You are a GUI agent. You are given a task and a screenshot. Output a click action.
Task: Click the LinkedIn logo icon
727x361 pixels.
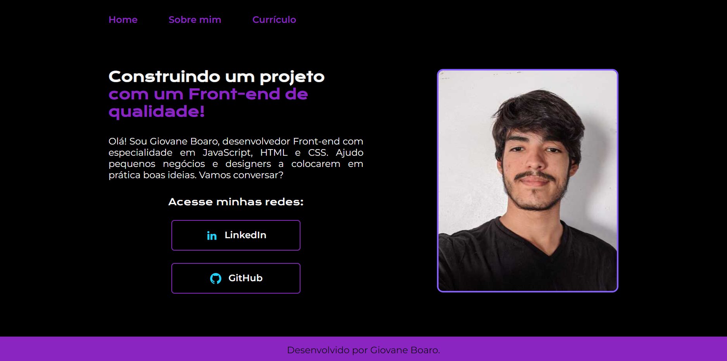(212, 236)
